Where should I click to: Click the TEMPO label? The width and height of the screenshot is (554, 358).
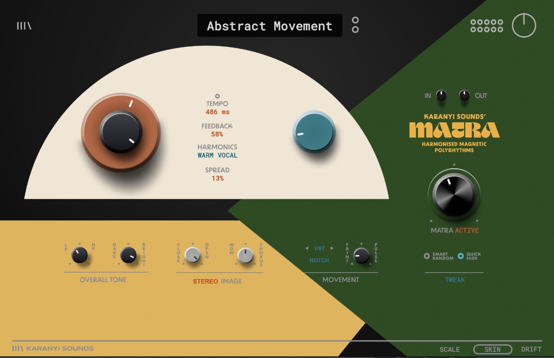point(217,104)
